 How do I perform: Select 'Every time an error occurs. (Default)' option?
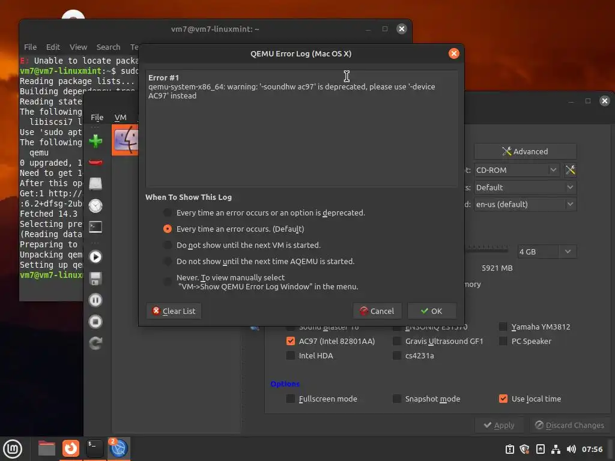pos(168,229)
